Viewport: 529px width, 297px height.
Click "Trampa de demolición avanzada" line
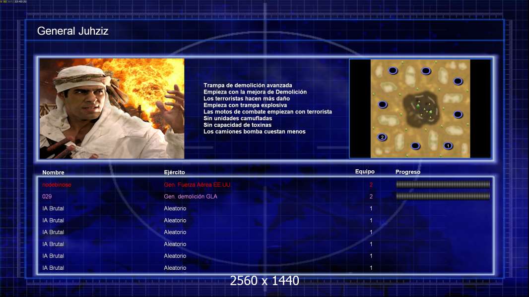[x=248, y=86]
